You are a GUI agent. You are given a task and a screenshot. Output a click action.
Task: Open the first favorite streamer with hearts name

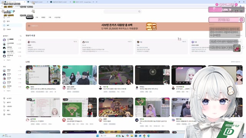click(x=12, y=40)
